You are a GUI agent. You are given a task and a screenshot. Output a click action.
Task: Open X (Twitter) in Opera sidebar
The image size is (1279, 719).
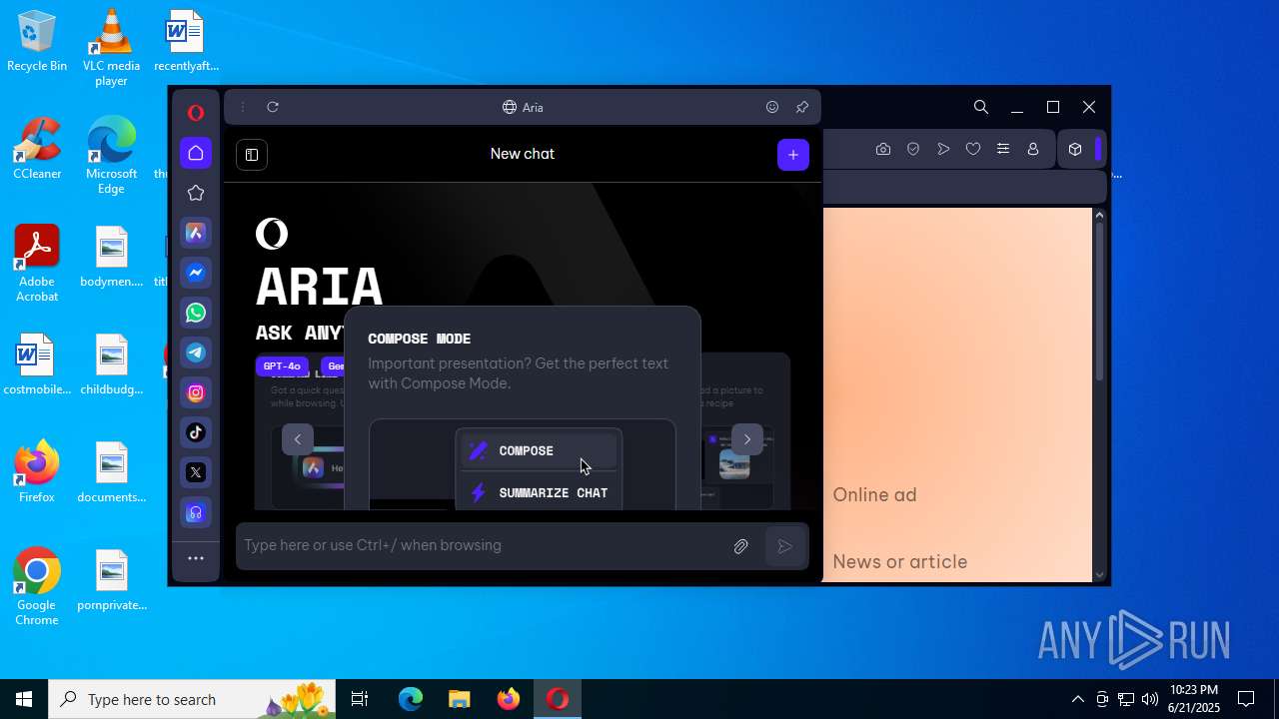pyautogui.click(x=196, y=472)
